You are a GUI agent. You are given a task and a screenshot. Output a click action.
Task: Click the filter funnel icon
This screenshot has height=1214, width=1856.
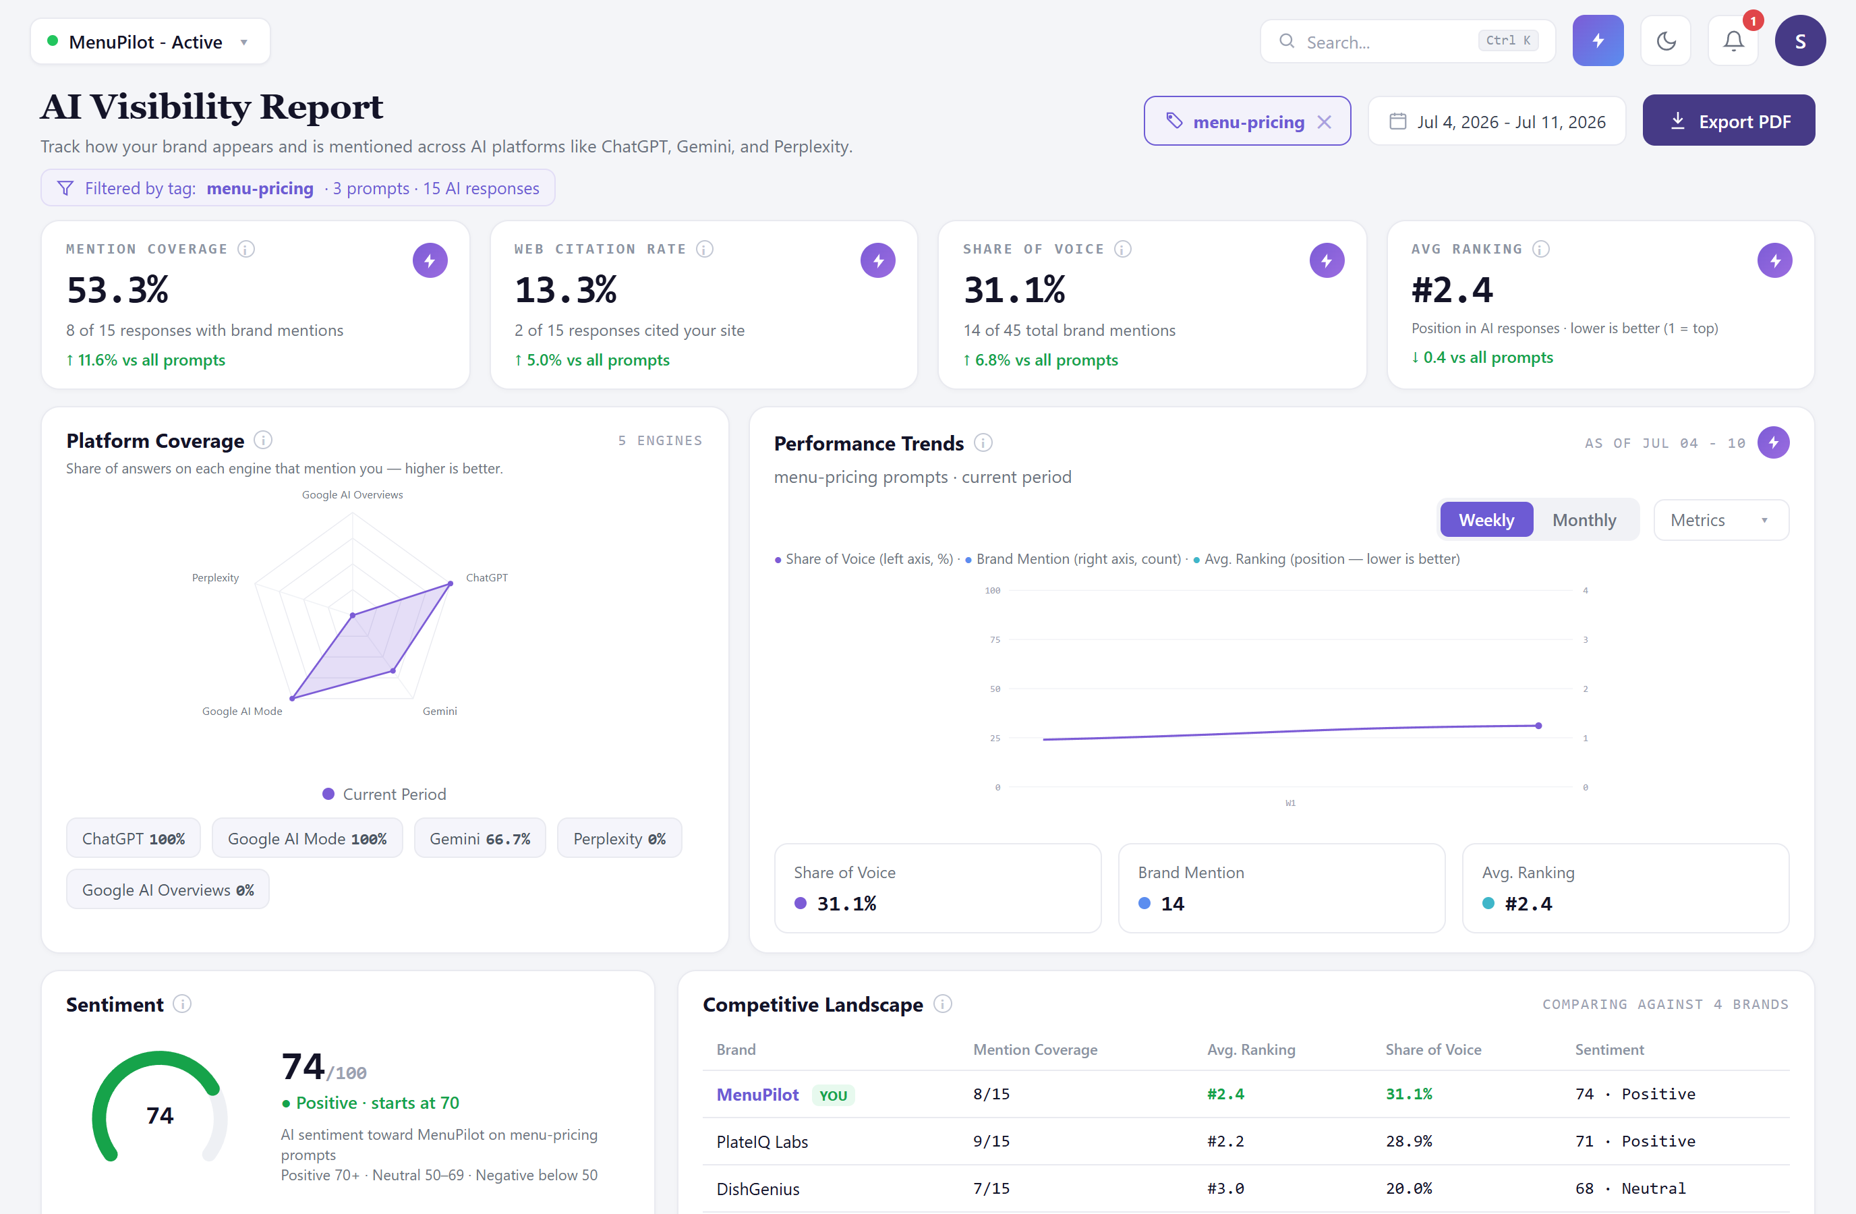[x=65, y=188]
